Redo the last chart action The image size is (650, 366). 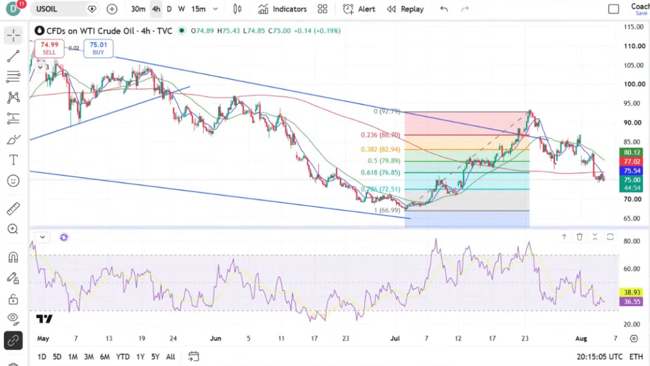point(465,9)
